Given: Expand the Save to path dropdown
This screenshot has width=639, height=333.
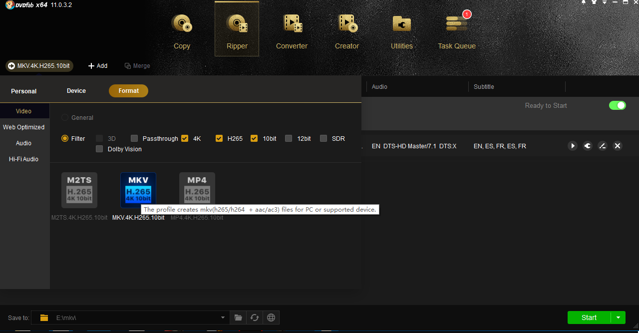Looking at the screenshot, I should pos(223,318).
